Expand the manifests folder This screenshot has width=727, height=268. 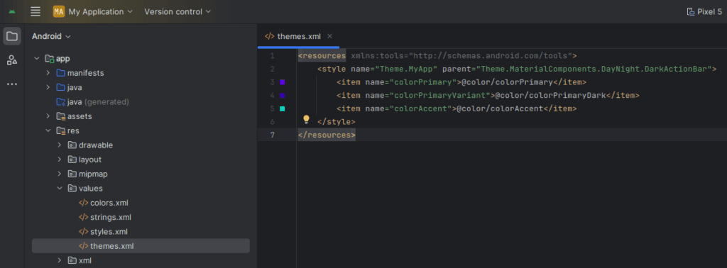[48, 73]
